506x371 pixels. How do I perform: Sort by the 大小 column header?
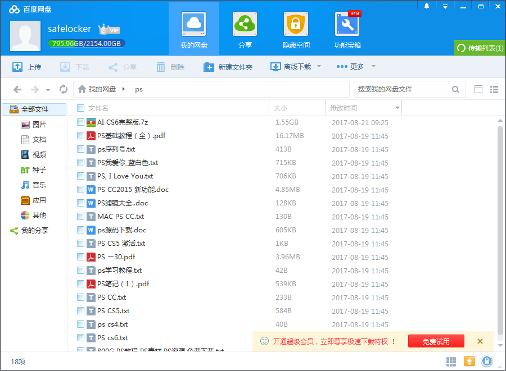(297, 108)
